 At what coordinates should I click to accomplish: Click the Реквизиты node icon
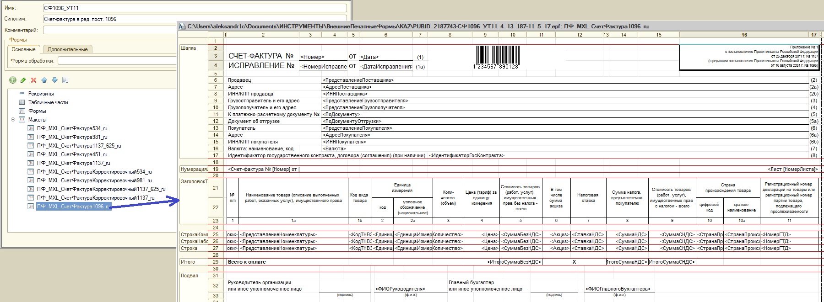click(22, 94)
